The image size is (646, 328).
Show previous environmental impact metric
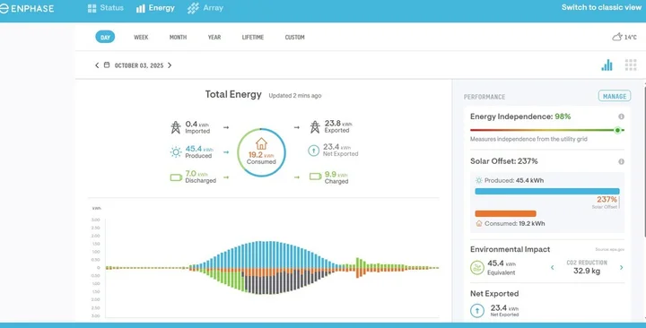(x=552, y=267)
